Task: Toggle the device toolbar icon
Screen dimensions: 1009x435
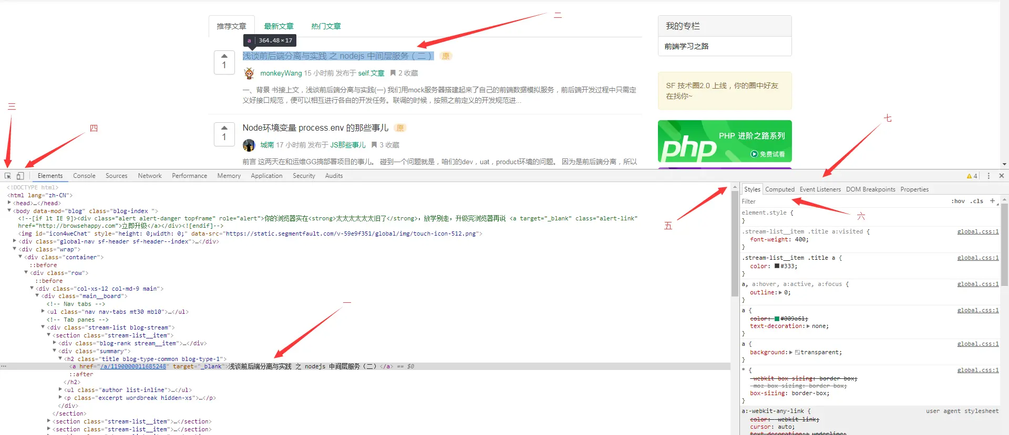Action: pyautogui.click(x=20, y=176)
